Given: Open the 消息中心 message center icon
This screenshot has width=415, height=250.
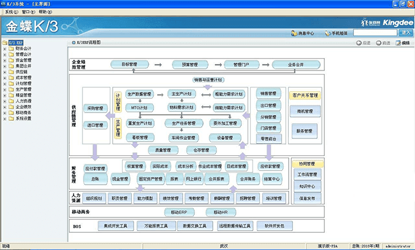Looking at the screenshot, I should [x=293, y=33].
